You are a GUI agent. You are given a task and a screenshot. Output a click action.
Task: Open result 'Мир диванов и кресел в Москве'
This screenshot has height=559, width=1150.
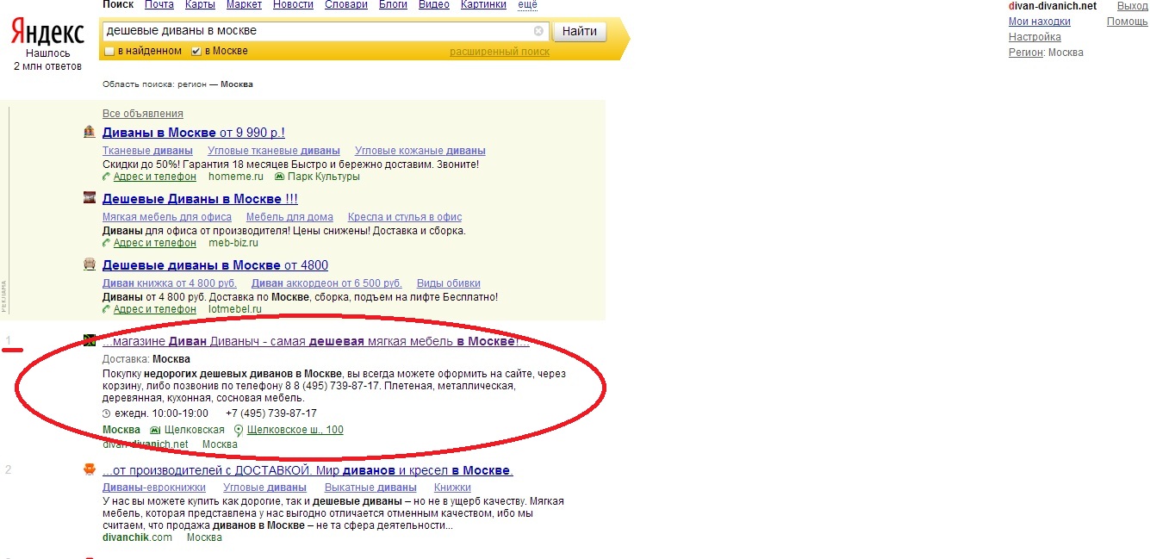pos(308,470)
